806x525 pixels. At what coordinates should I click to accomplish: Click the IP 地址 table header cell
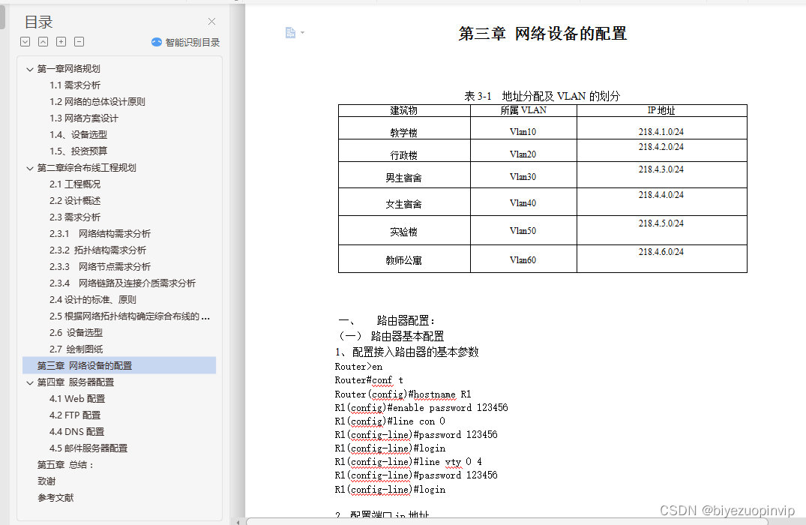pyautogui.click(x=661, y=110)
